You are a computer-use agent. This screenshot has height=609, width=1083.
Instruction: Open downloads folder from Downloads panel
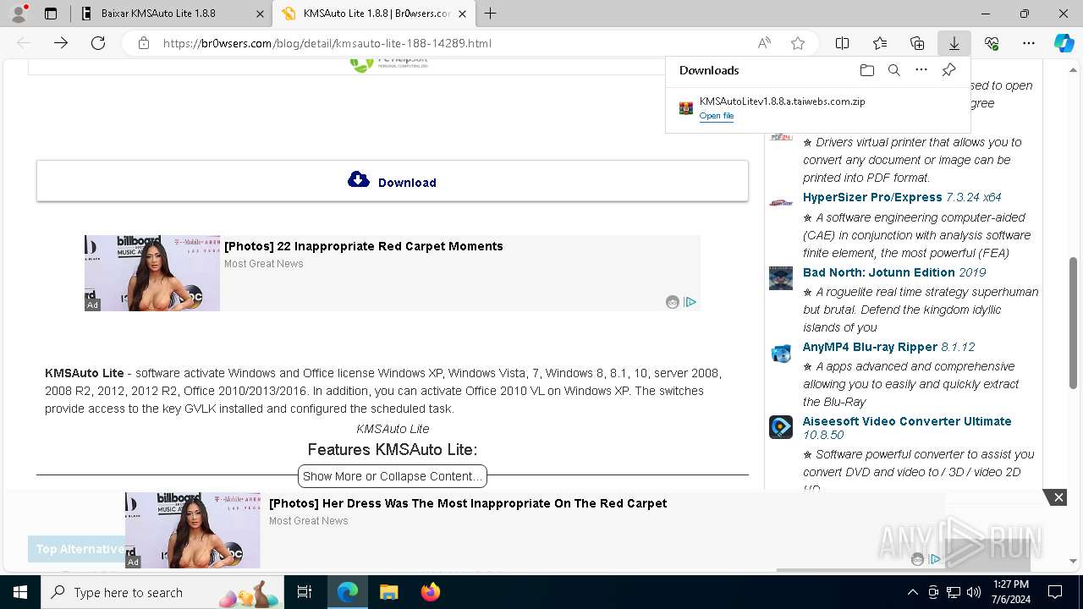pyautogui.click(x=867, y=70)
